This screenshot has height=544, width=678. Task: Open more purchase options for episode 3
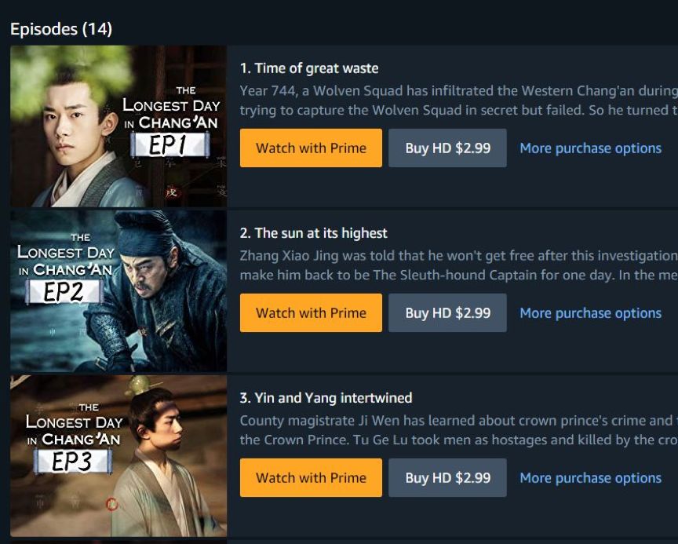[590, 478]
